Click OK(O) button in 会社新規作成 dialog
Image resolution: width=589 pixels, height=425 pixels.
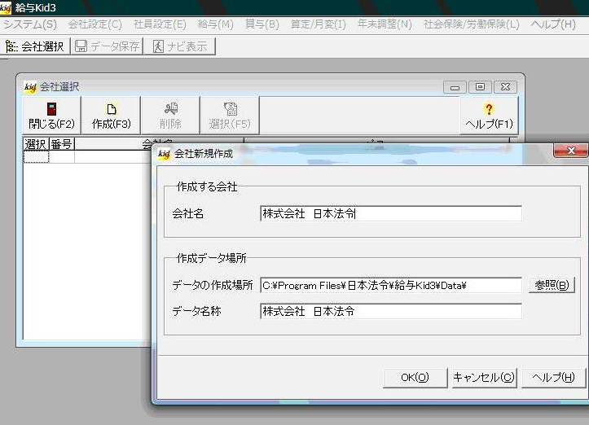pos(415,377)
